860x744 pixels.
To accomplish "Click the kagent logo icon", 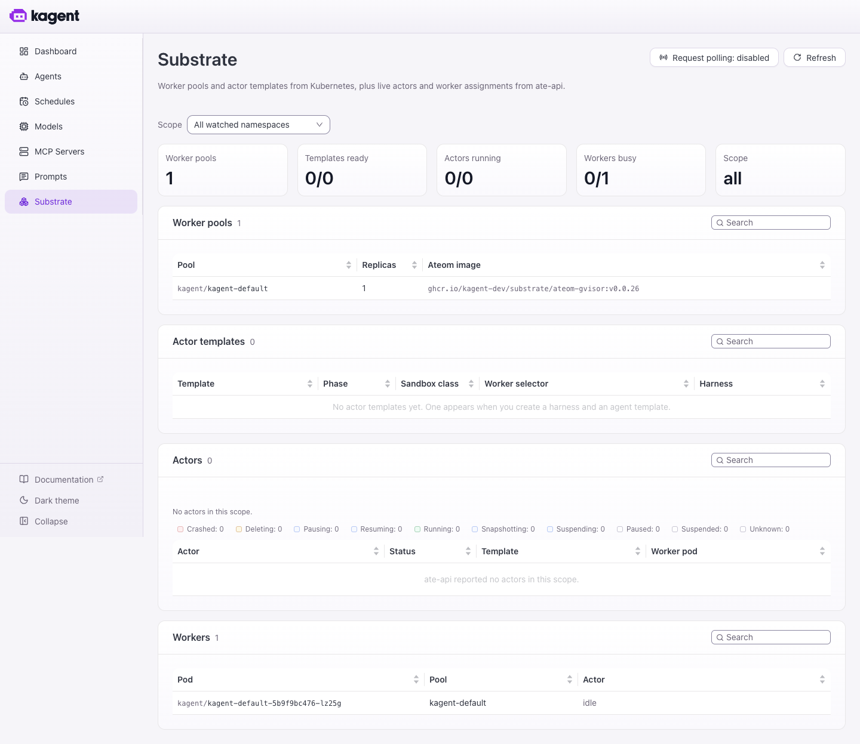I will point(18,16).
